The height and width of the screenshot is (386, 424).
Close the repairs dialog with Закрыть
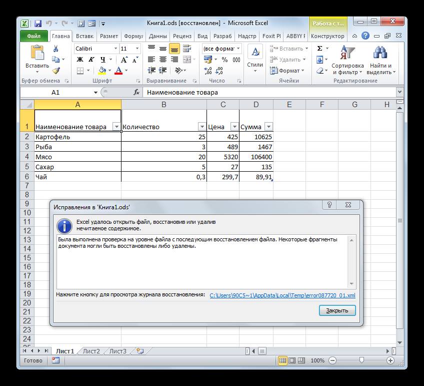click(x=337, y=310)
